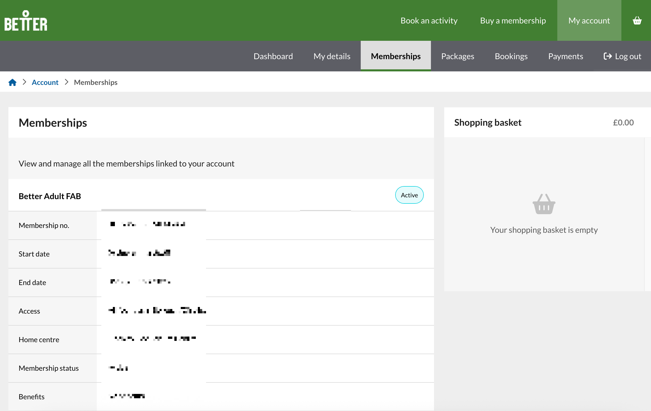Image resolution: width=651 pixels, height=411 pixels.
Task: Open the shopping basket icon in header
Action: (637, 20)
